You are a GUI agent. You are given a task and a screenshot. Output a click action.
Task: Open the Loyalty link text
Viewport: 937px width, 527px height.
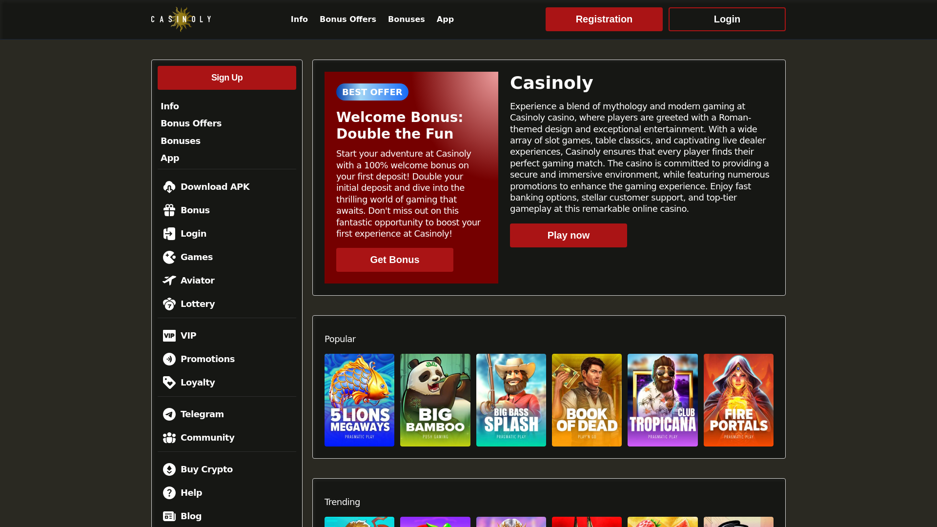198,383
